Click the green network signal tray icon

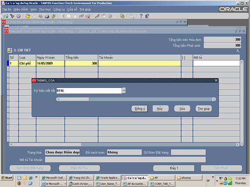(230, 183)
